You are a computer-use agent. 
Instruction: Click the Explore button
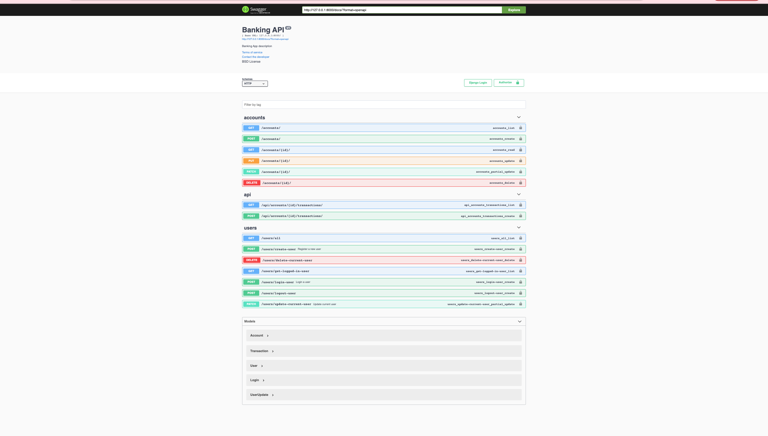click(514, 10)
